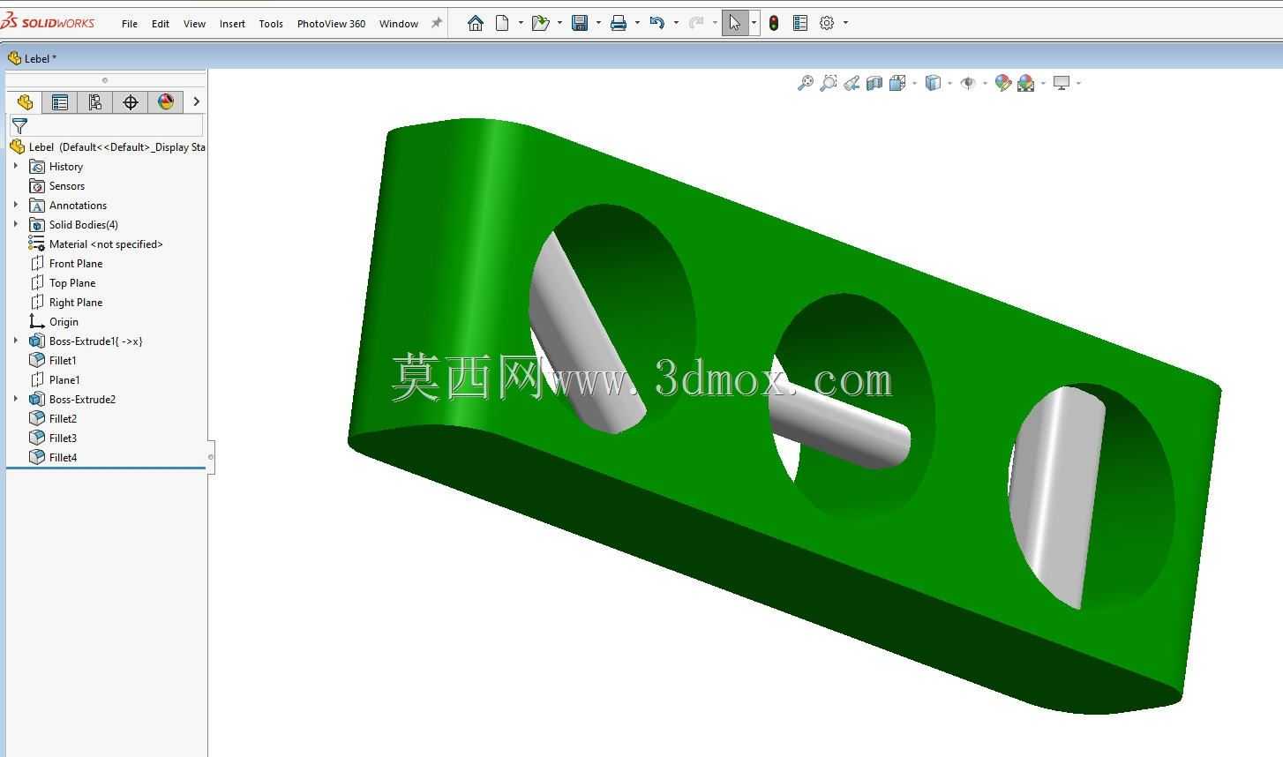The image size is (1283, 757).
Task: Open Undo history dropdown arrow
Action: pyautogui.click(x=676, y=23)
